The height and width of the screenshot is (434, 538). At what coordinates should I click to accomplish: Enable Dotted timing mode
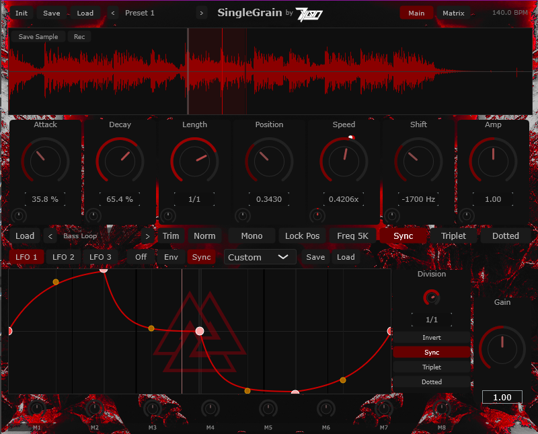click(504, 236)
